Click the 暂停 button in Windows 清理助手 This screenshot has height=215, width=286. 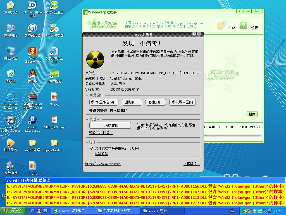tap(252, 114)
